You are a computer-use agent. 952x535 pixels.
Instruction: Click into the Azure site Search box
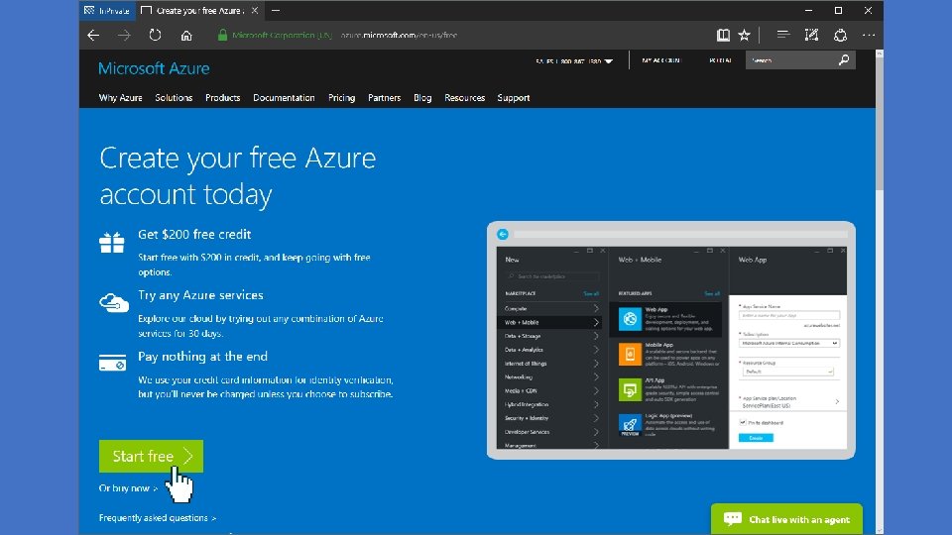coord(791,60)
